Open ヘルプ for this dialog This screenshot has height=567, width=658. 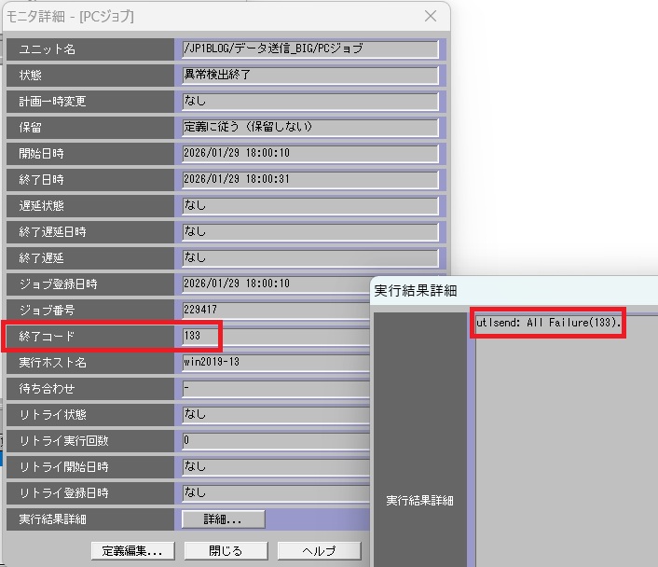[x=319, y=550]
